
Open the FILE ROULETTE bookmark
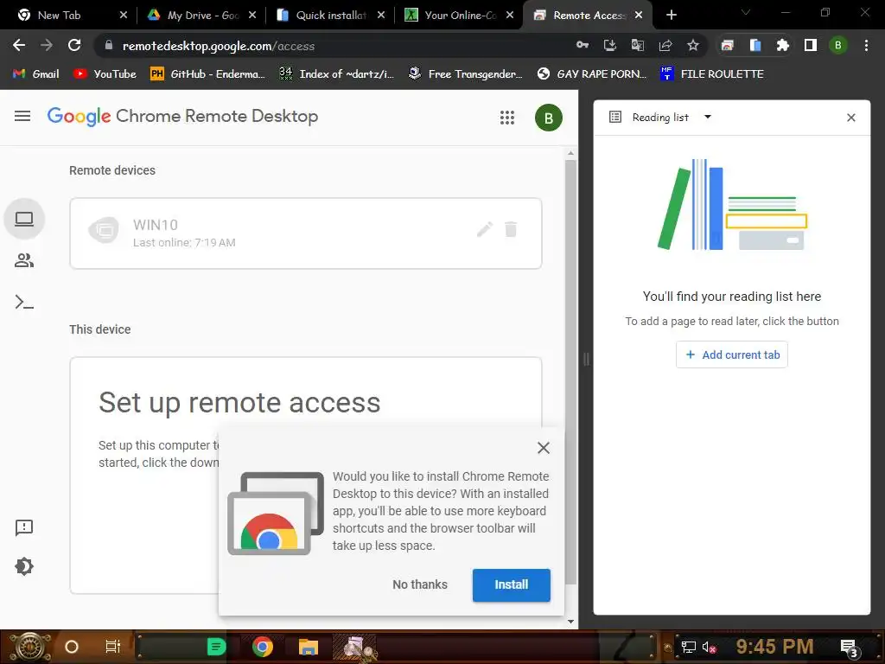click(x=712, y=74)
